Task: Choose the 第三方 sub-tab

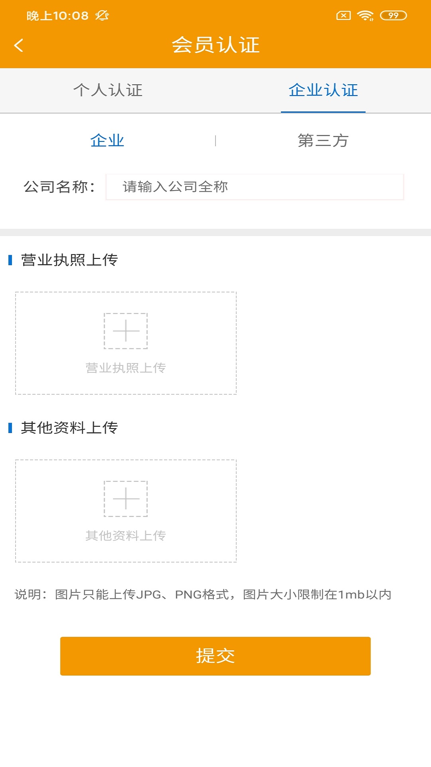Action: tap(323, 141)
